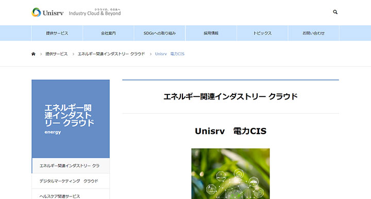Go to home via breadcrumb house icon

pyautogui.click(x=33, y=54)
